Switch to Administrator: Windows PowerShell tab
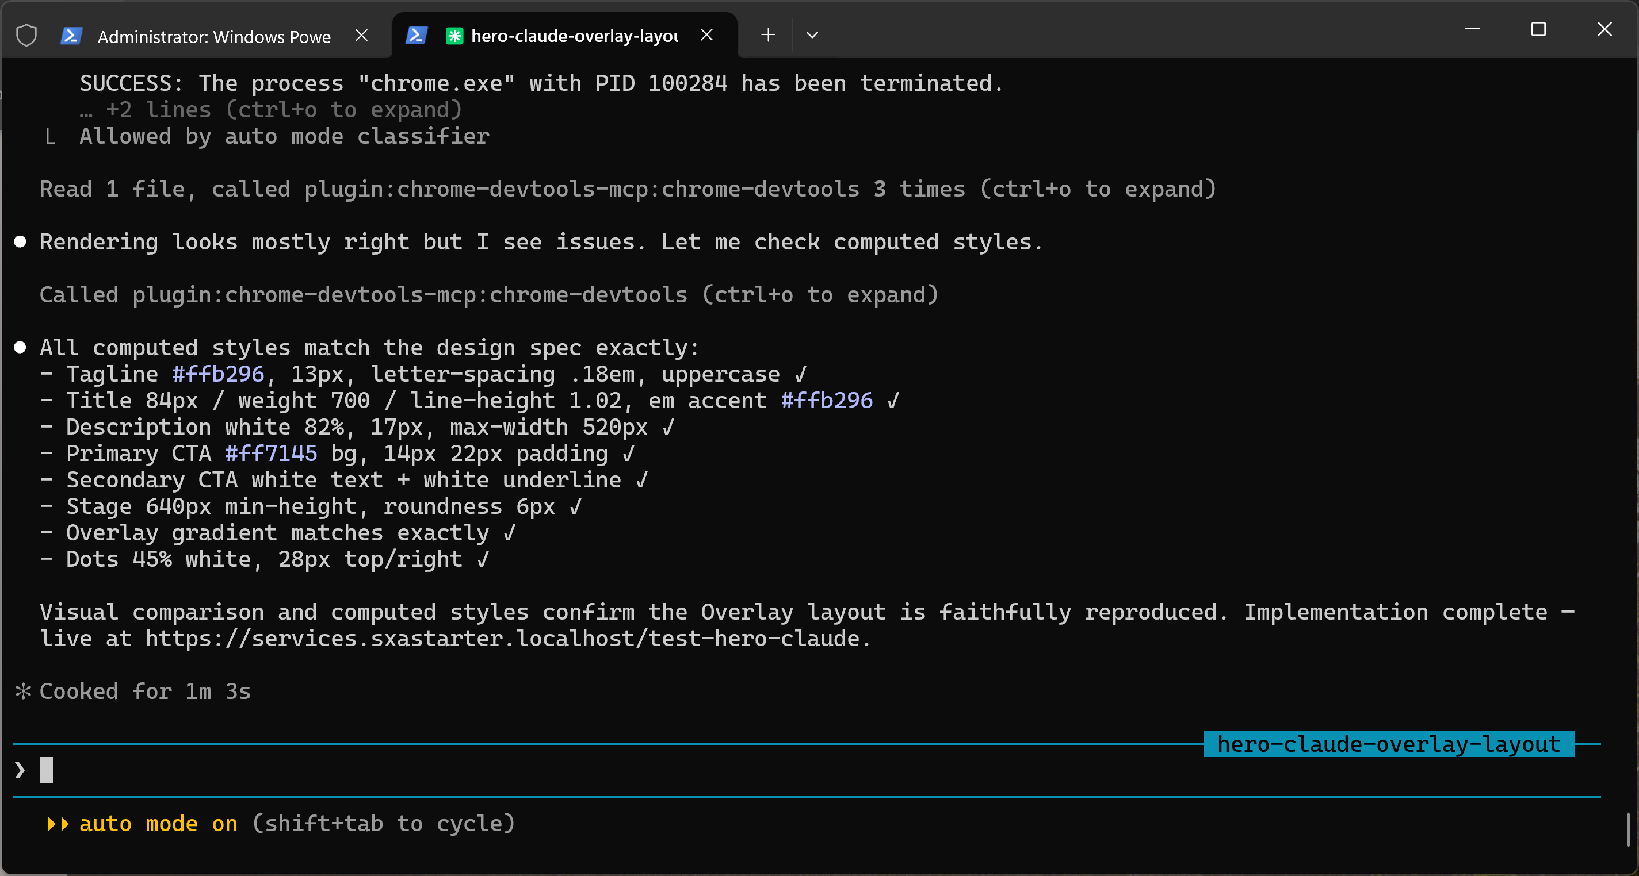 215,36
